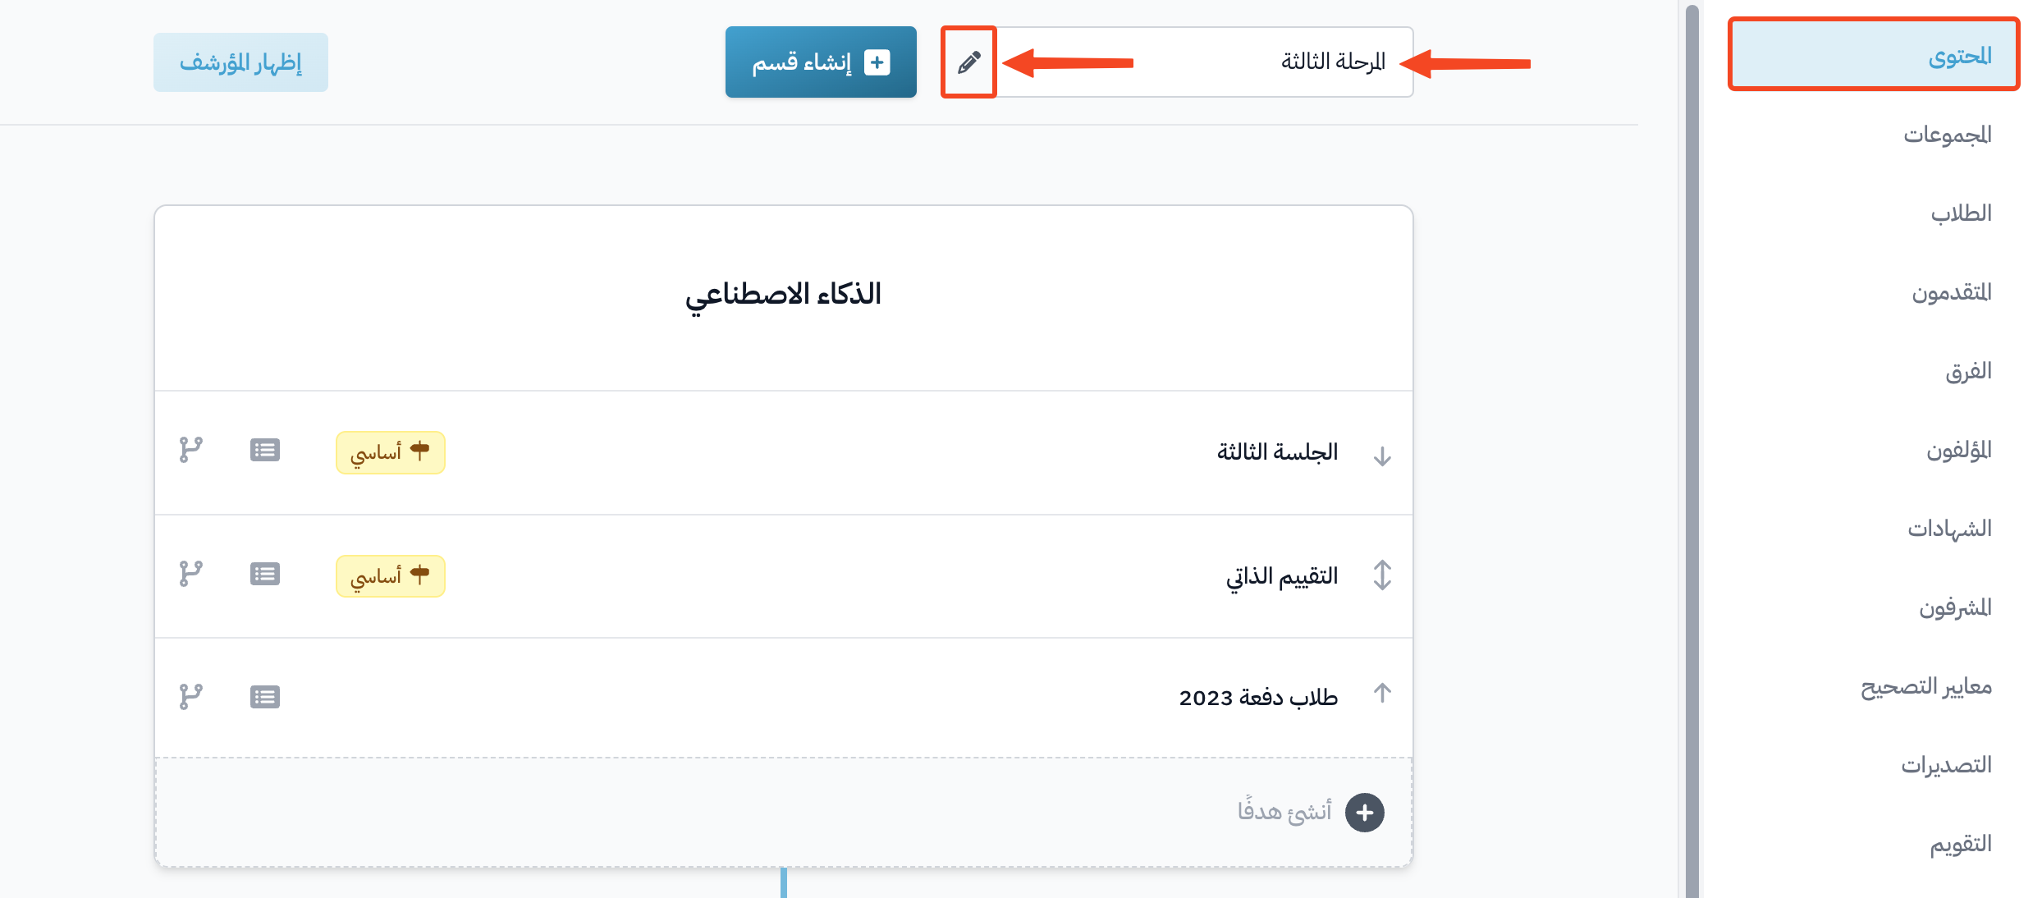Click the branch/fork icon for طلاب دفعة 2023
The width and height of the screenshot is (2042, 898).
pyautogui.click(x=193, y=694)
